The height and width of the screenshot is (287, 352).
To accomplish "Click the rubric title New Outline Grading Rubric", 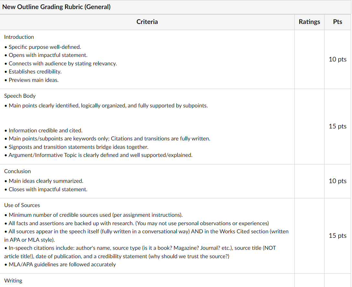I will [x=56, y=7].
